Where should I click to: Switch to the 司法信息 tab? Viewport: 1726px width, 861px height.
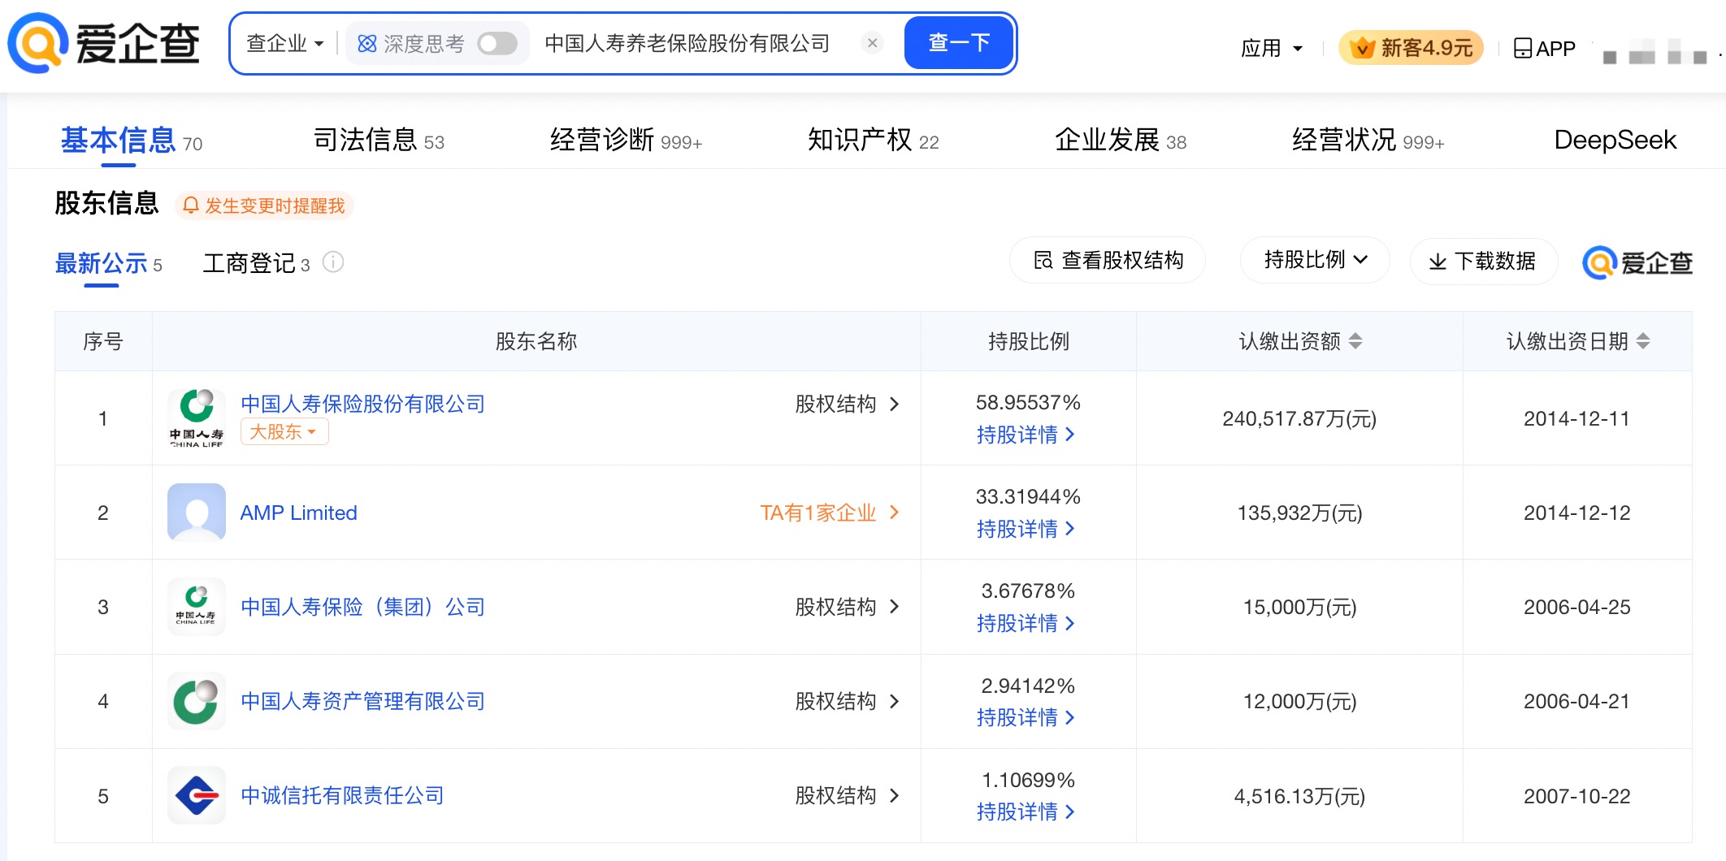point(379,141)
